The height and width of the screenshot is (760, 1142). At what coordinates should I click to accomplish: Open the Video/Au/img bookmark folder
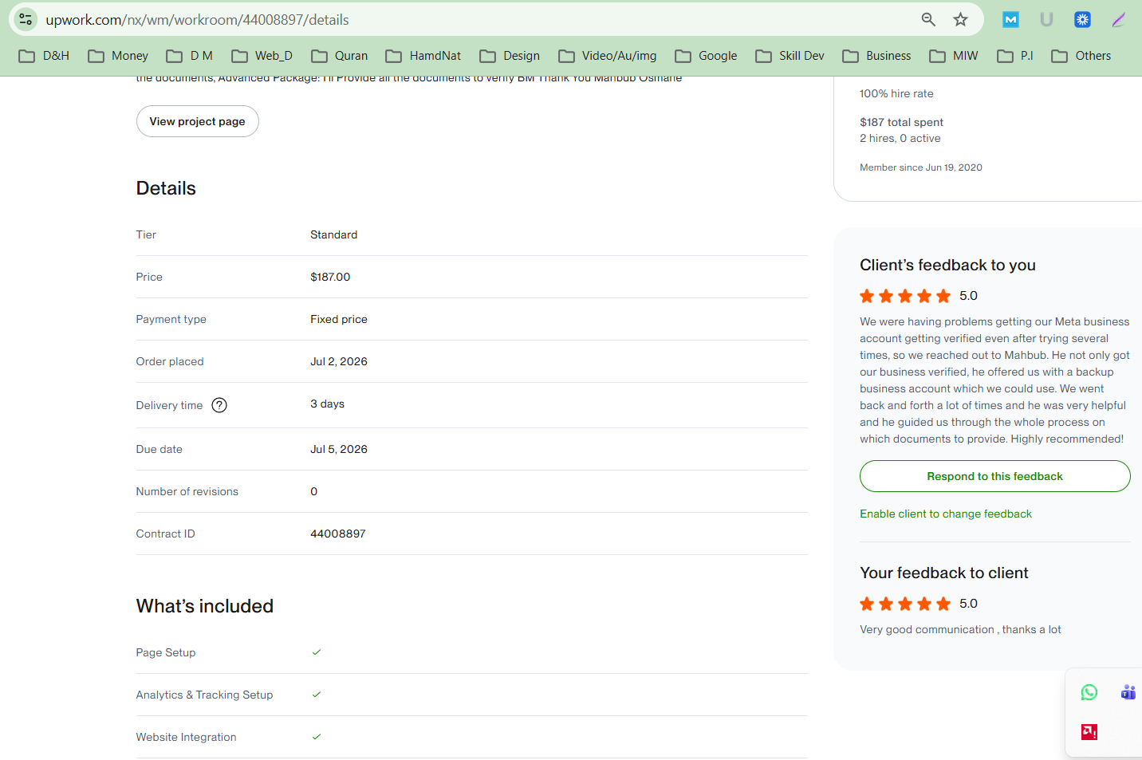click(608, 56)
